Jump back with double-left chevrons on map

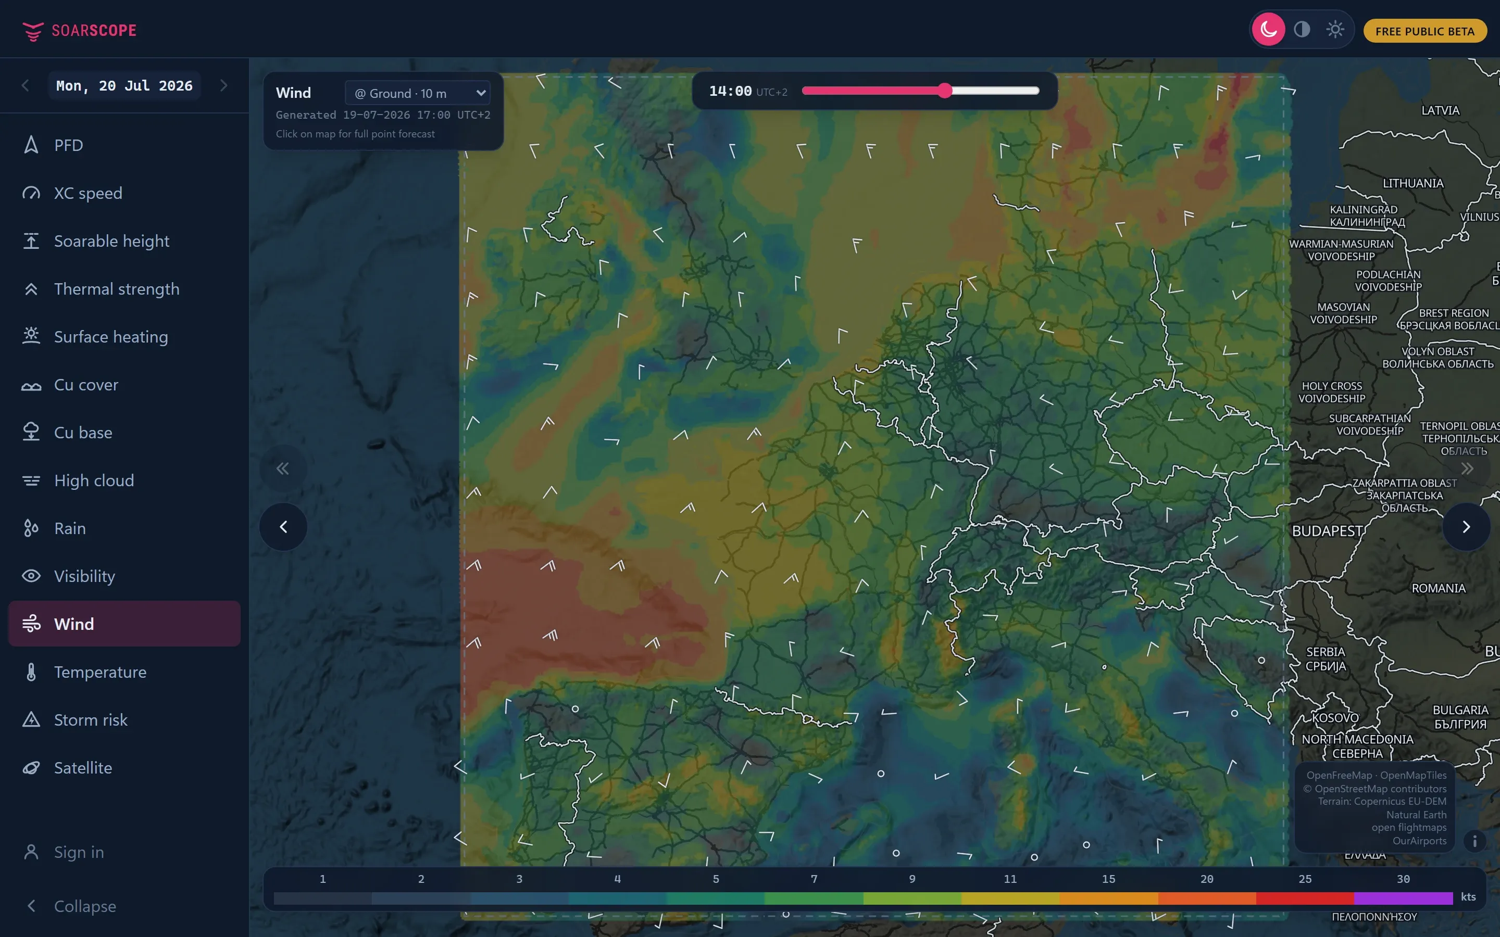point(283,468)
